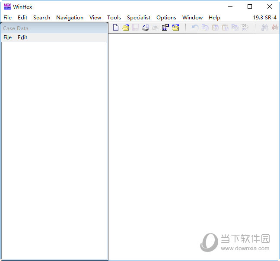Viewport: 280px width, 261px height.
Task: Close the WinHex window
Action: click(270, 7)
